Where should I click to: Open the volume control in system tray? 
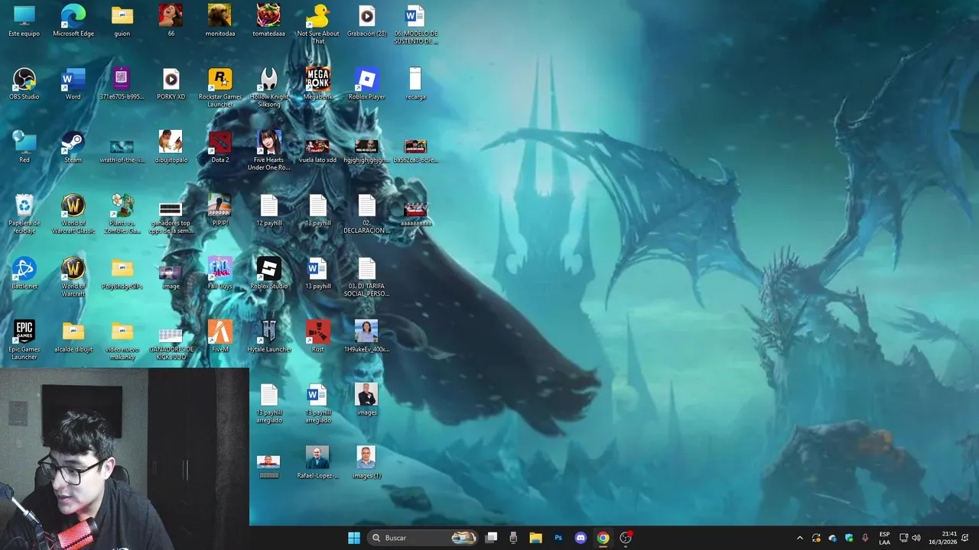pos(916,538)
